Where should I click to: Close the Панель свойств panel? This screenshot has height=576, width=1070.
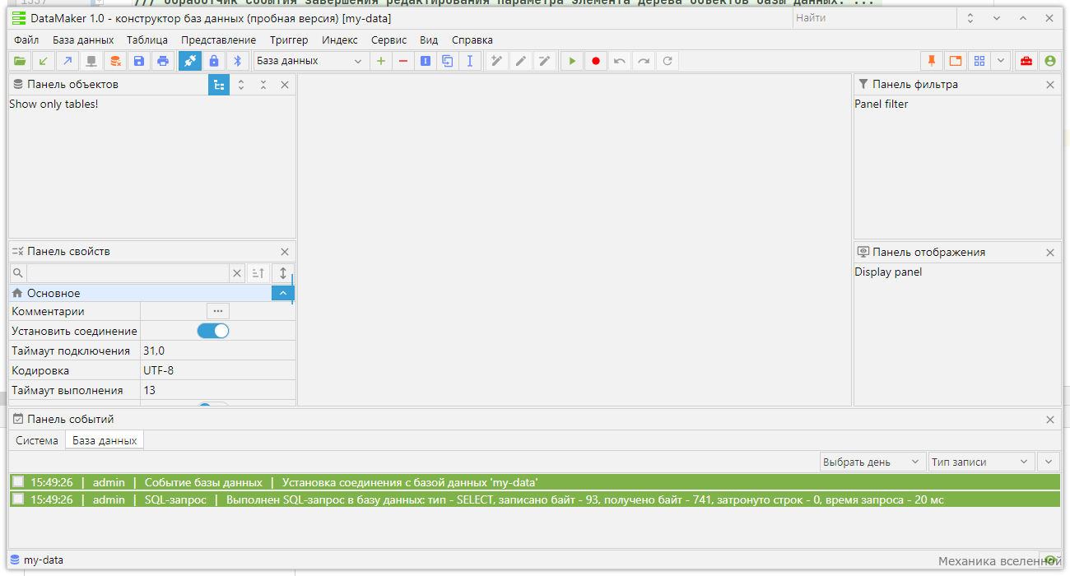coord(285,252)
